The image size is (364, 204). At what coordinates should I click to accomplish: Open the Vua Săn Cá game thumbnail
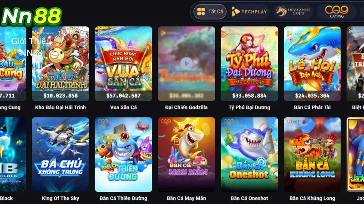point(123,63)
